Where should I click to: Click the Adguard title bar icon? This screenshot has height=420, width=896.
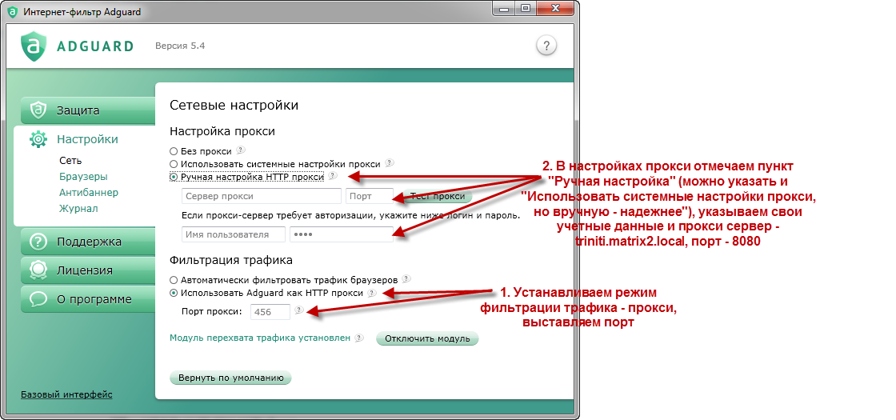click(12, 12)
